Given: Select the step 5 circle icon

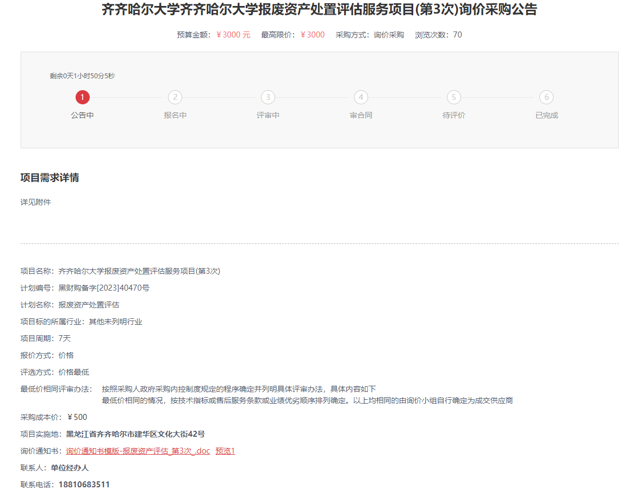Looking at the screenshot, I should [x=453, y=97].
